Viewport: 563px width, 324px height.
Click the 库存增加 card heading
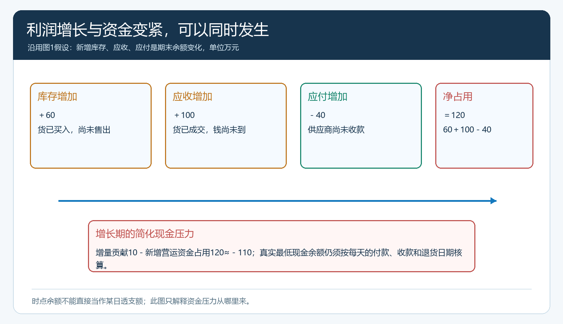(57, 96)
